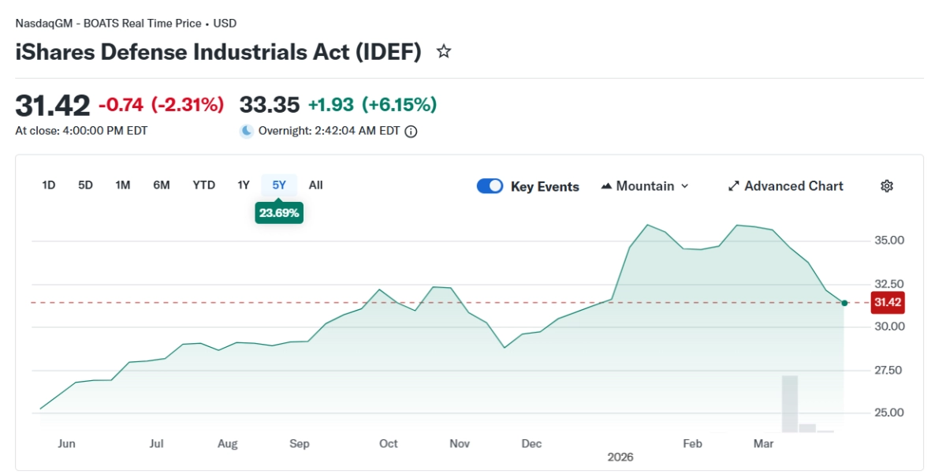Select the 5Y time range
The width and height of the screenshot is (946, 474).
pyautogui.click(x=279, y=185)
